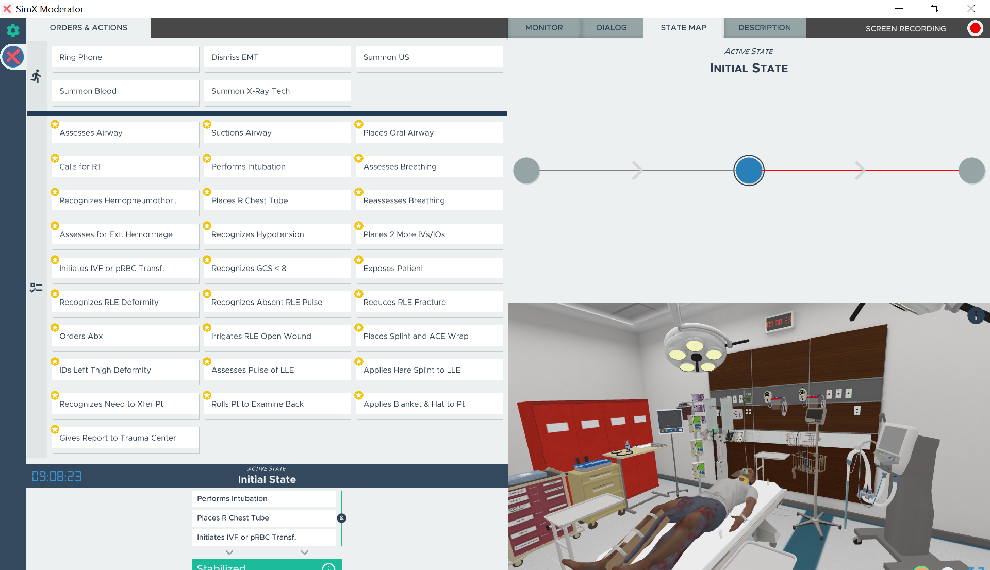Open the Dialog tab
Screen dimensions: 990x570
click(612, 28)
